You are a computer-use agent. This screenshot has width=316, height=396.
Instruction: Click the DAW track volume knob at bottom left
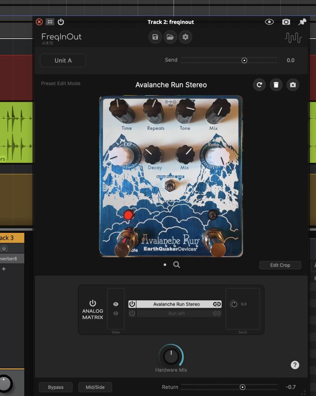click(x=5, y=384)
